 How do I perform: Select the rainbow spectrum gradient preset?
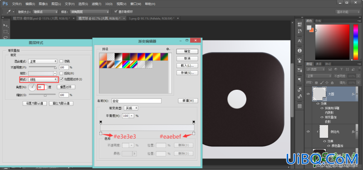(x=126, y=64)
